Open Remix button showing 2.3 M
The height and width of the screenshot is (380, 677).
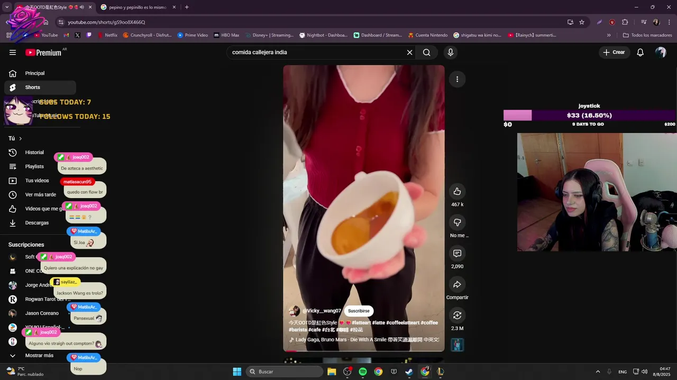click(x=457, y=315)
